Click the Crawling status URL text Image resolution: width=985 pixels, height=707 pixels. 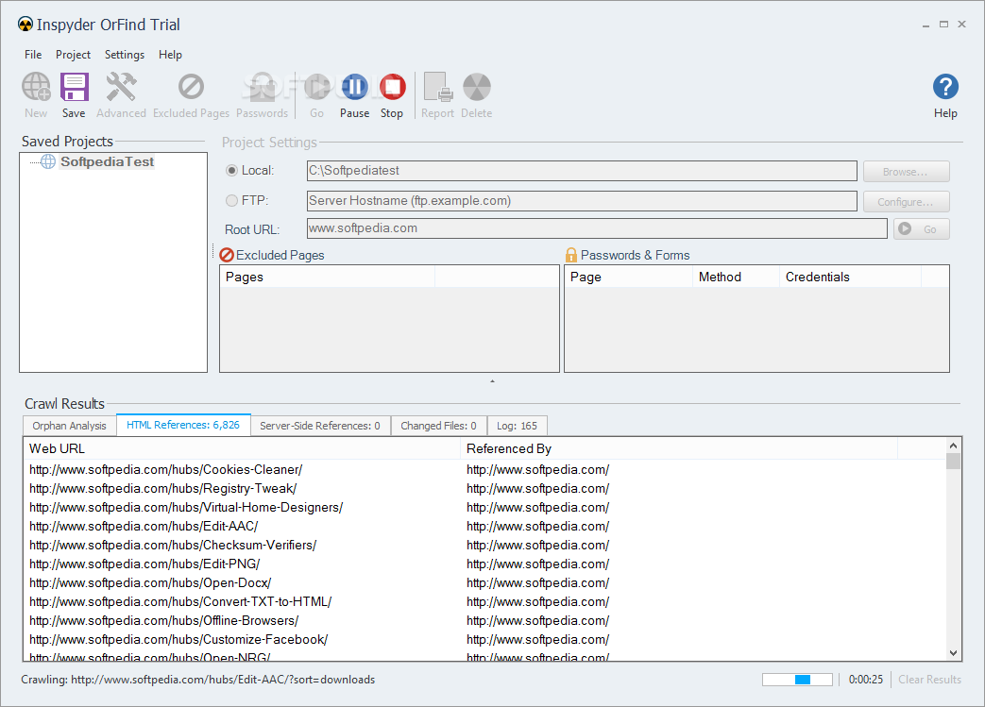(x=198, y=680)
